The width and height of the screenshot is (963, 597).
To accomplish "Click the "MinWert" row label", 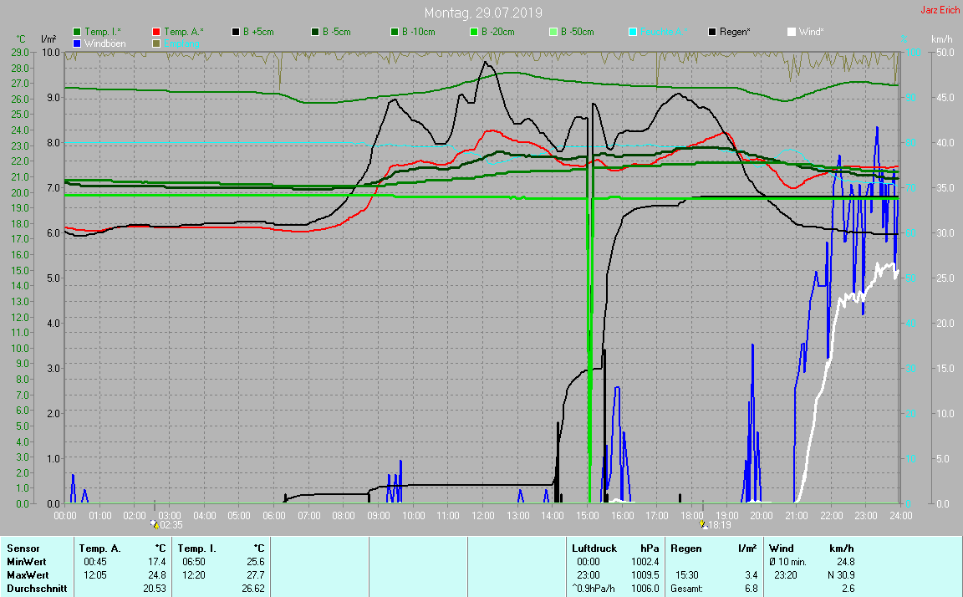I will (27, 562).
